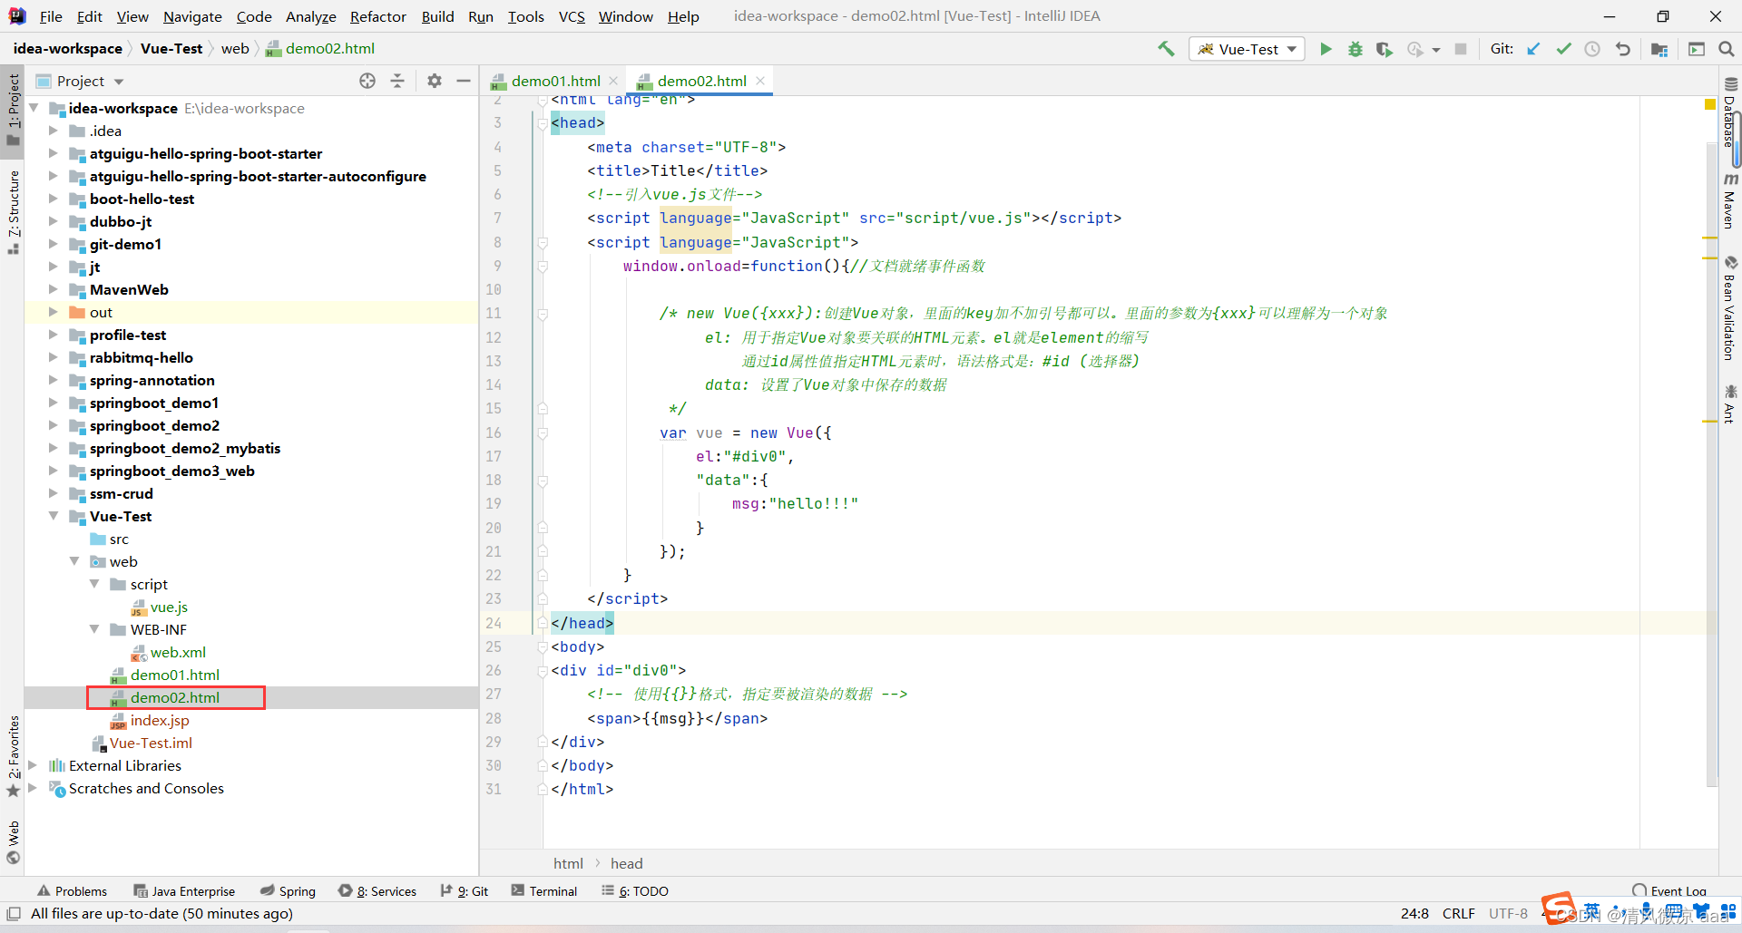Switch to the demo01.html editor tab
The width and height of the screenshot is (1742, 933).
555,81
